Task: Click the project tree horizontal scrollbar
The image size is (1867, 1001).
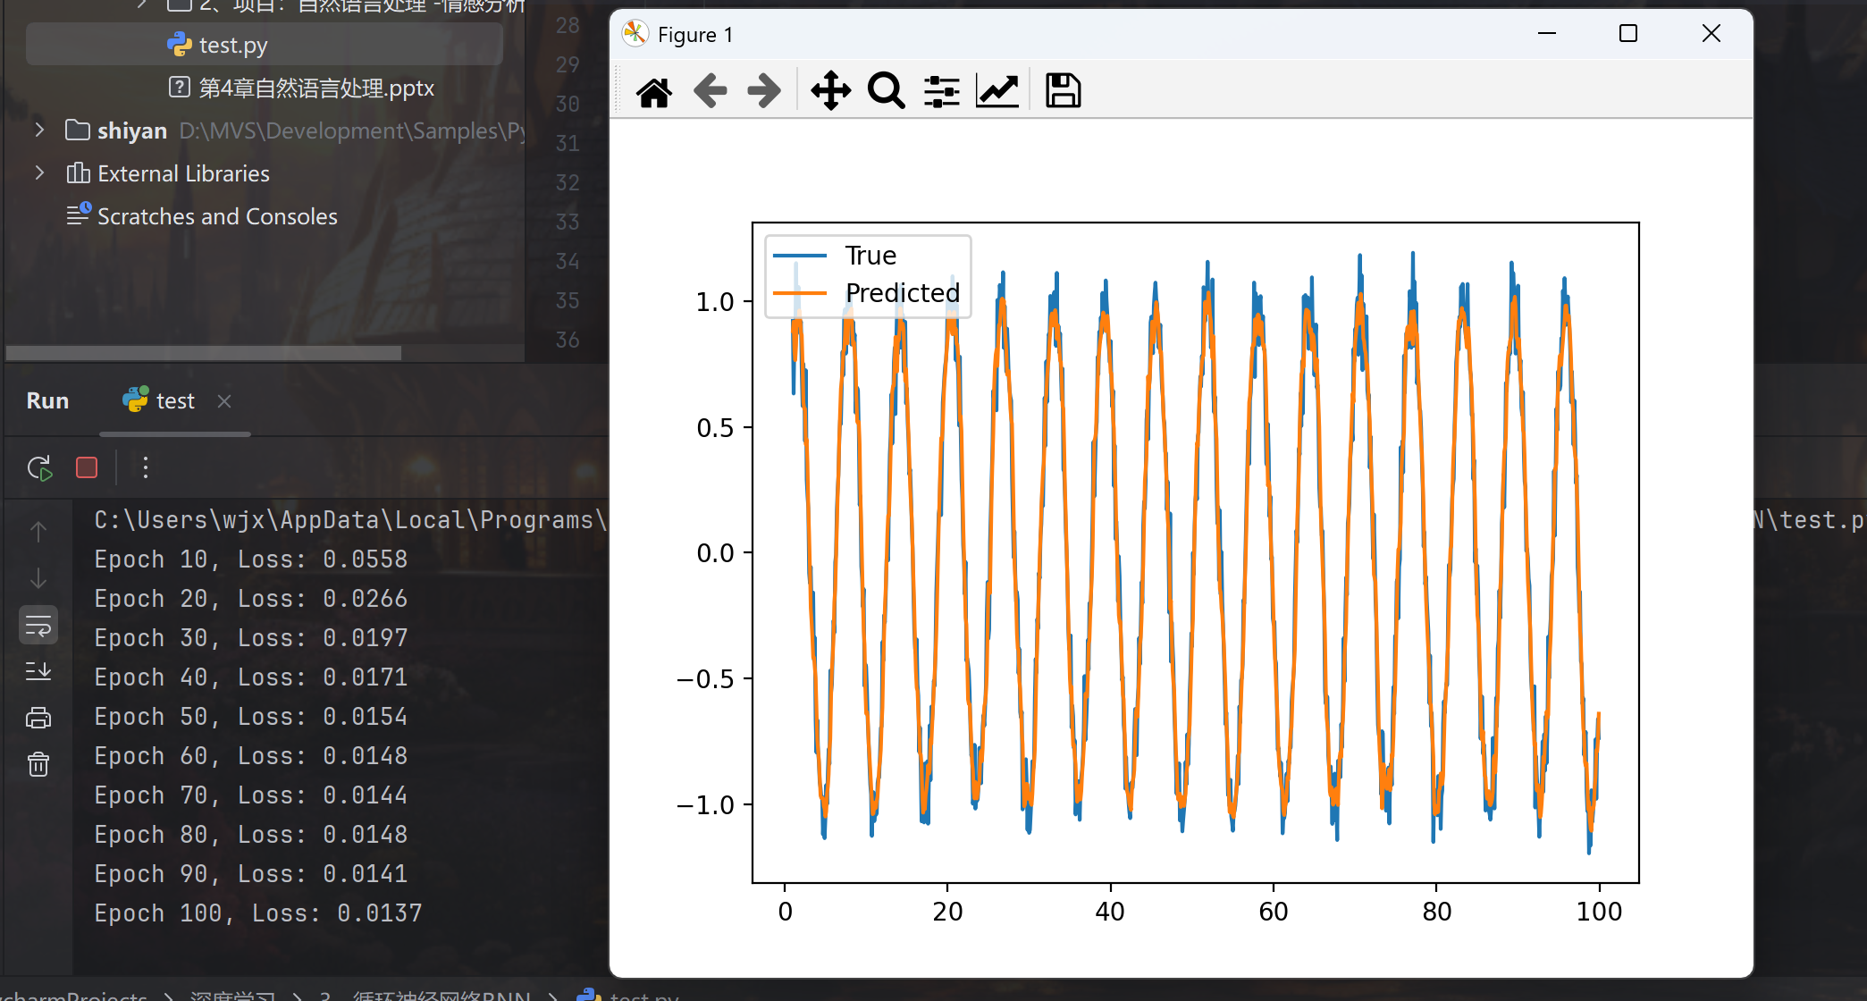Action: click(204, 353)
